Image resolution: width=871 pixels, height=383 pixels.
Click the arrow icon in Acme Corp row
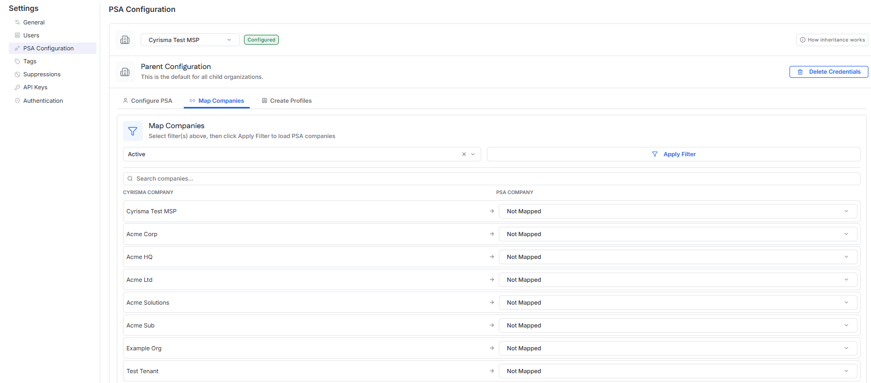pos(492,234)
